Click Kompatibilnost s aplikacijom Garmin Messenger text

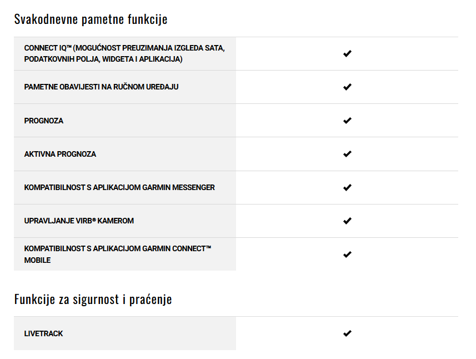[x=119, y=187]
